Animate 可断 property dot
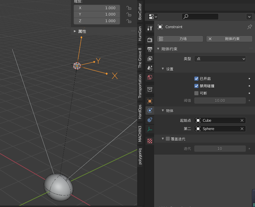255x207 pixels. pyautogui.click(x=249, y=93)
